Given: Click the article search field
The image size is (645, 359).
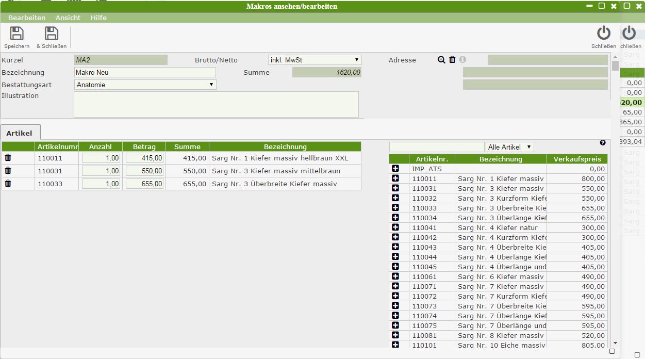Looking at the screenshot, I should (436, 147).
